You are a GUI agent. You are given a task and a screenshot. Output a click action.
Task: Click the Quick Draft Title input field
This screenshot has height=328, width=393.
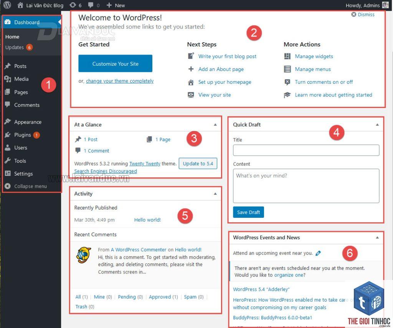306,150
